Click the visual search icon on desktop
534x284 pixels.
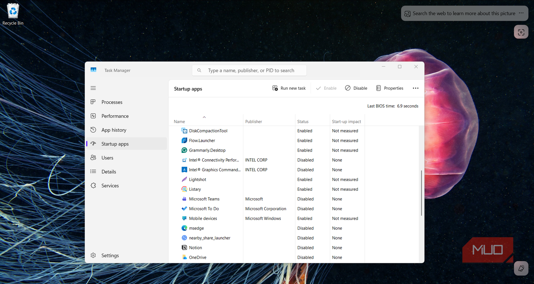pyautogui.click(x=521, y=32)
